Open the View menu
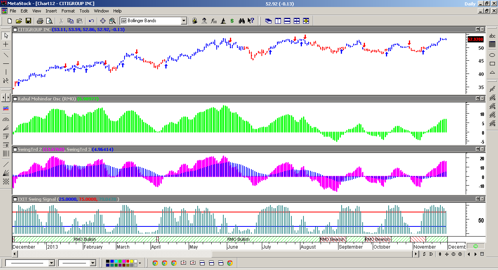This screenshot has height=270, width=498. (x=37, y=11)
